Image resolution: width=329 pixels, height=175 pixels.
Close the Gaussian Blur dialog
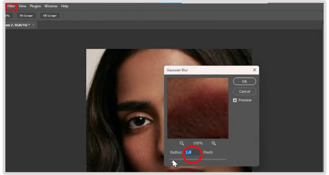(x=255, y=70)
